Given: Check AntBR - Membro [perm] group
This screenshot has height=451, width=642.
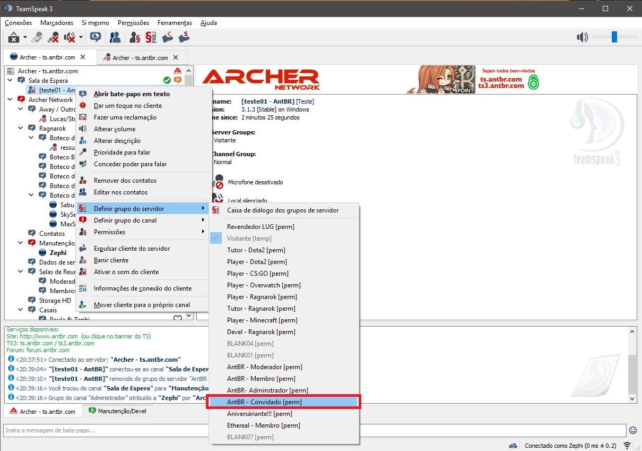Looking at the screenshot, I should click(x=284, y=378).
